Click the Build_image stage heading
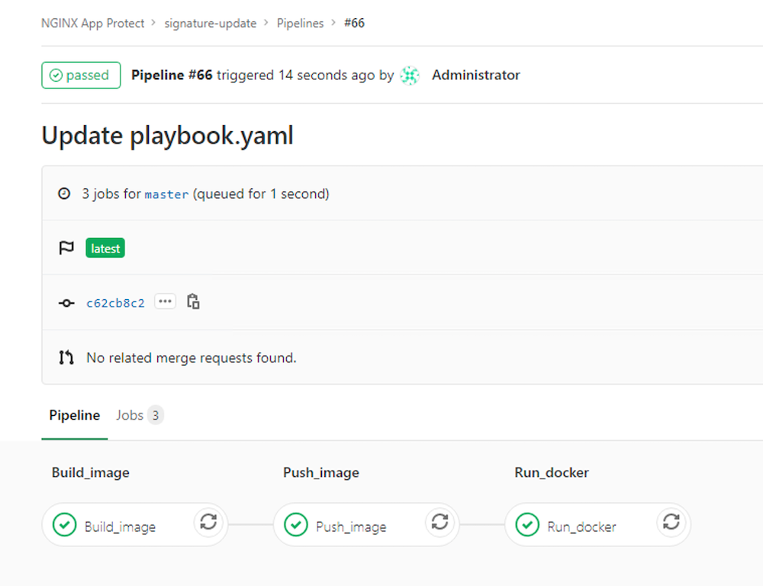This screenshot has height=586, width=763. [x=91, y=472]
